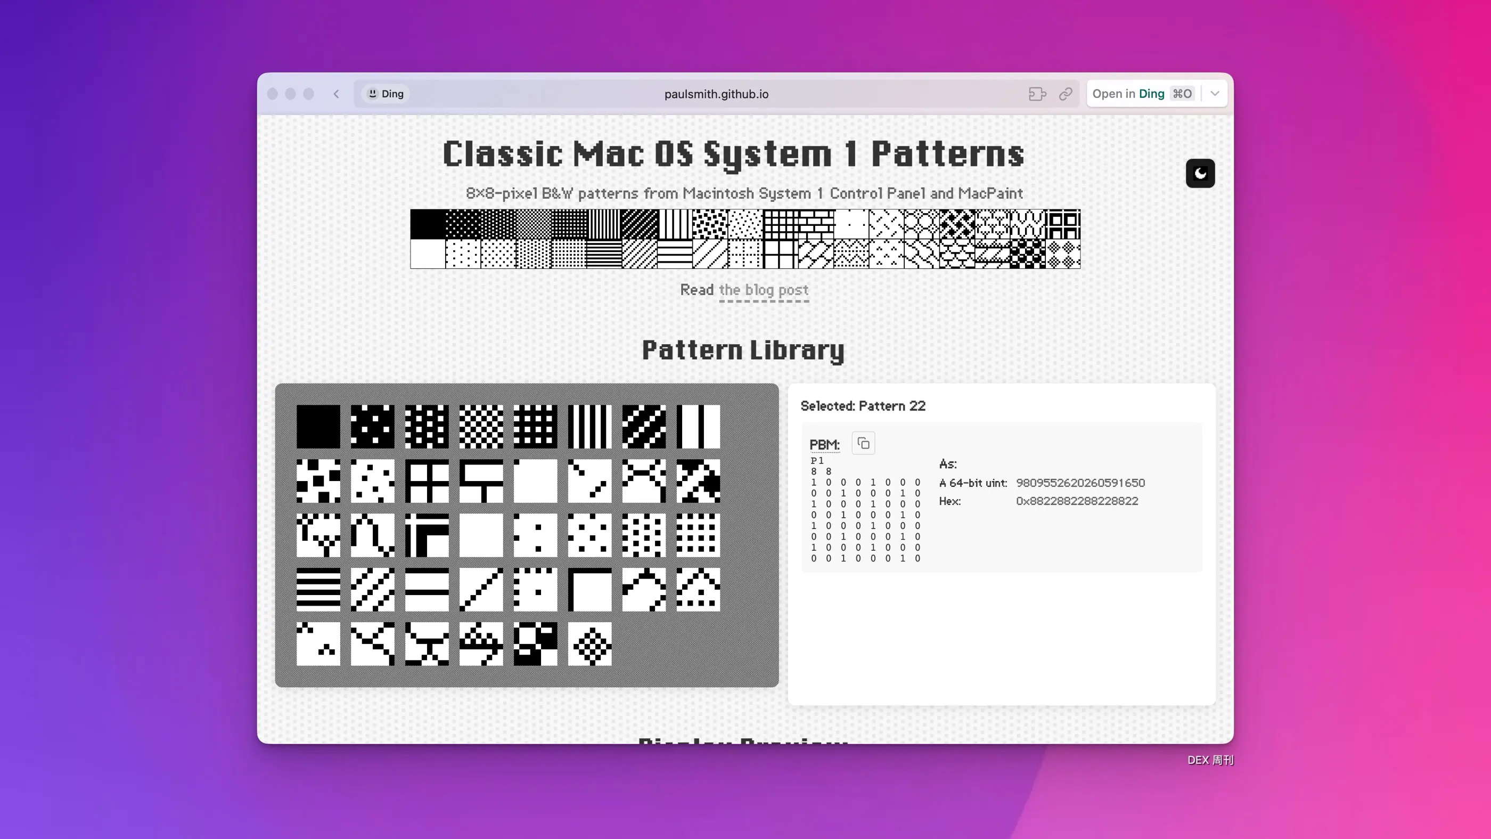Open the blog post link
1491x839 pixels.
click(763, 290)
